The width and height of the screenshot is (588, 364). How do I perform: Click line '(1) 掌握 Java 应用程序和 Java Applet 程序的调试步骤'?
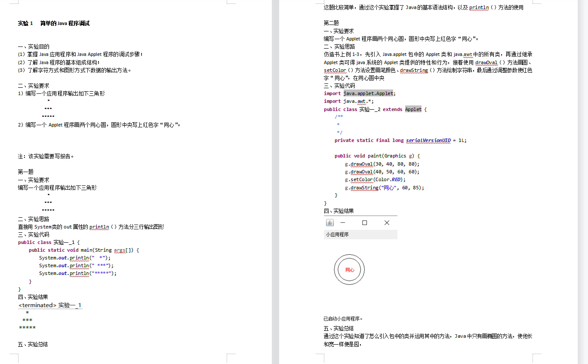point(80,54)
